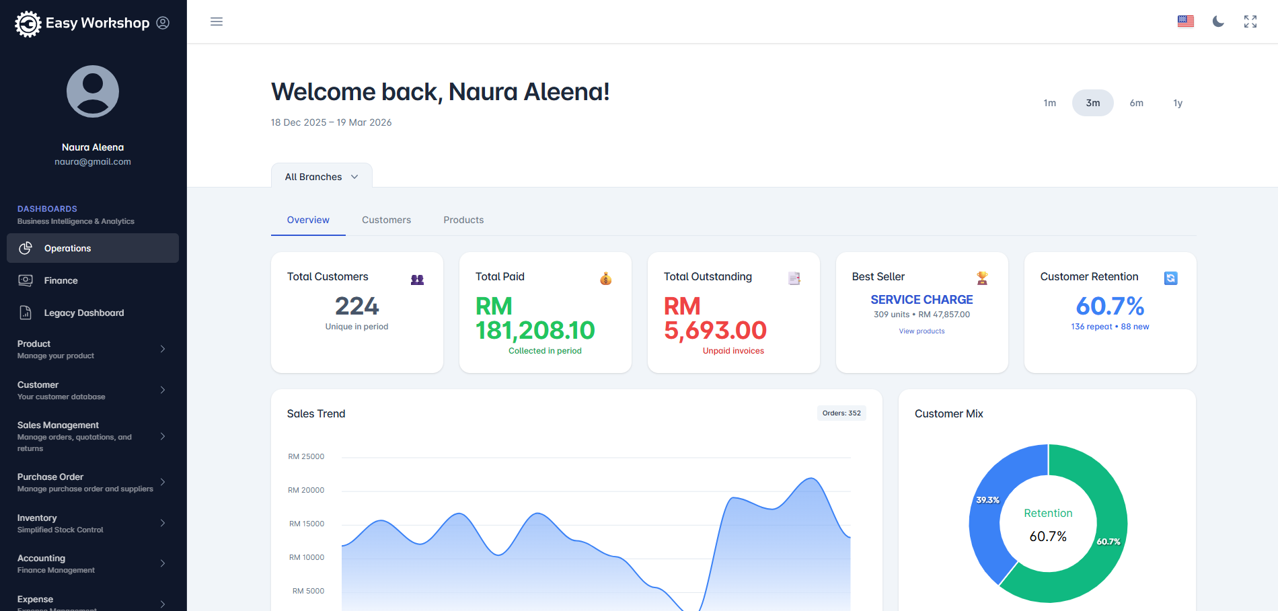Switch language using the US flag icon

pos(1185,21)
